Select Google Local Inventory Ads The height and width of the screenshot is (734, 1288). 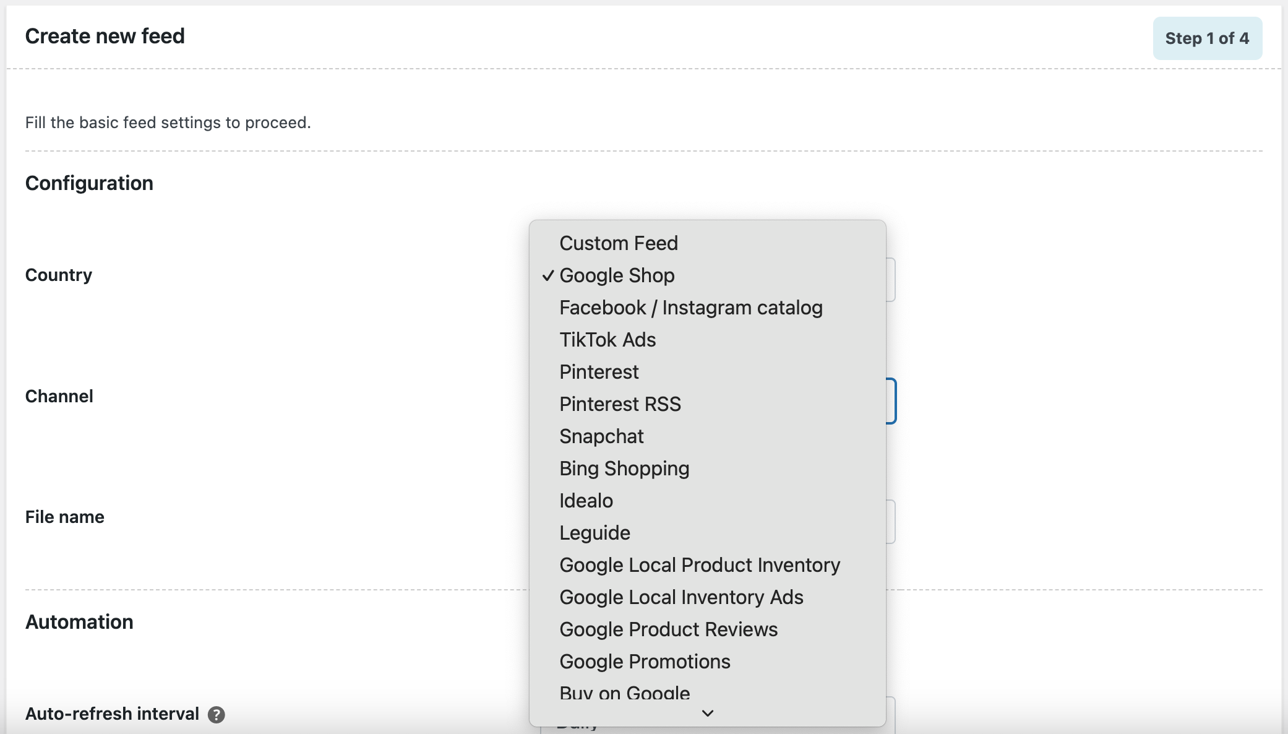[x=708, y=597]
